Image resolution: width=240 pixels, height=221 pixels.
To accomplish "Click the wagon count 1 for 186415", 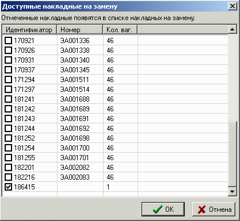I will 108,187.
